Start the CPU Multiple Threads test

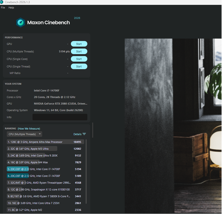pyautogui.click(x=79, y=51)
